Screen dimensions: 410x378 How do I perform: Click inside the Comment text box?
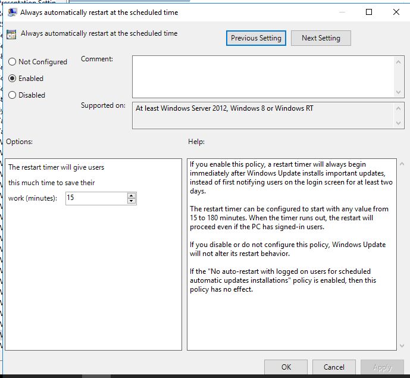coord(262,76)
